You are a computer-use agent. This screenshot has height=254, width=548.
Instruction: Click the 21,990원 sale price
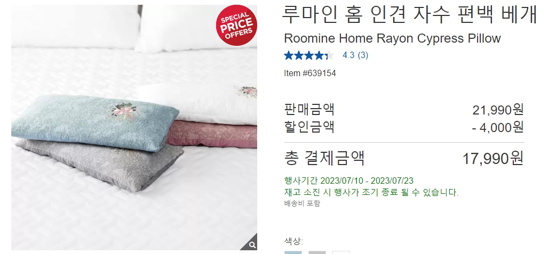coord(498,110)
